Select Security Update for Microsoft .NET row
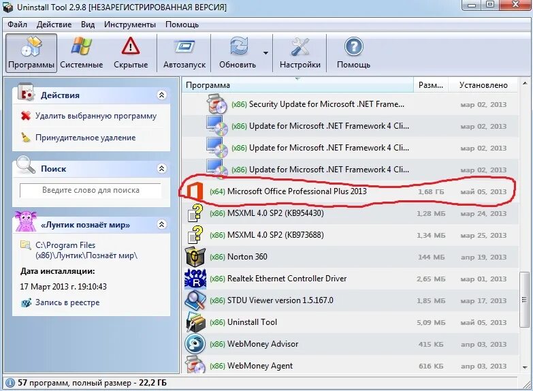The height and width of the screenshot is (391, 533). 350,104
